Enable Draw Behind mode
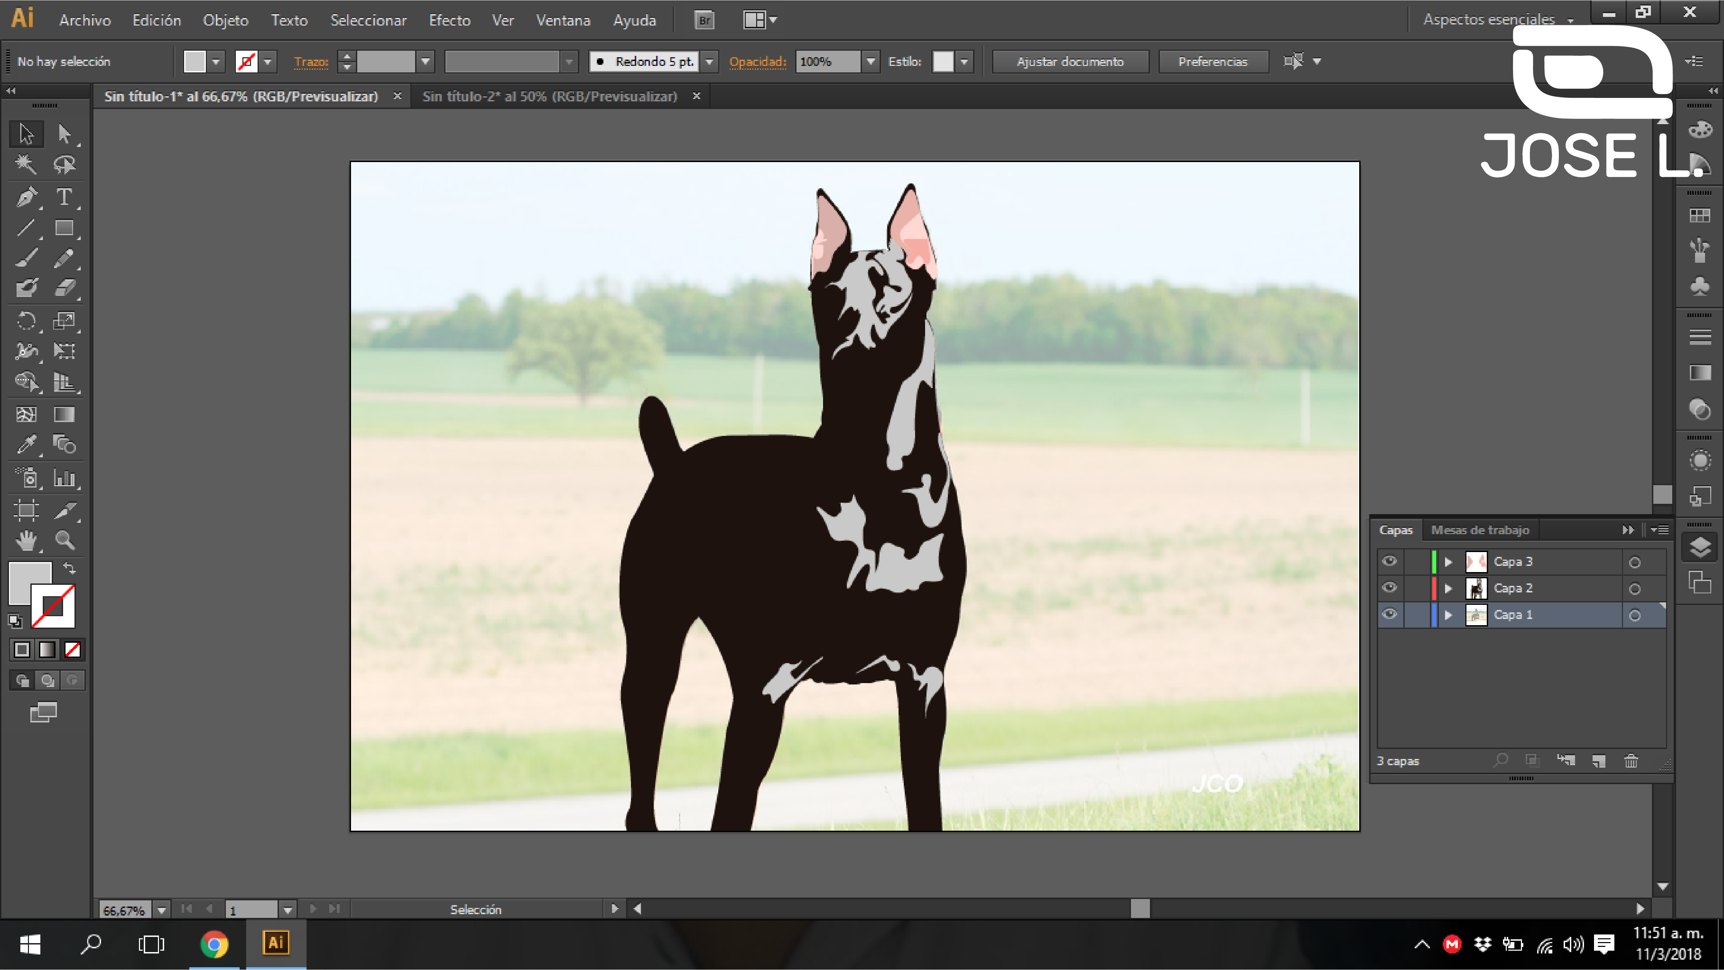The image size is (1724, 970). 48,680
